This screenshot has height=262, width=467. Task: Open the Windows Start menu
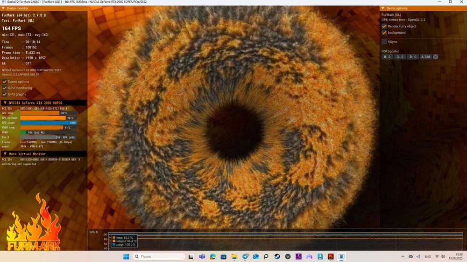(x=126, y=256)
